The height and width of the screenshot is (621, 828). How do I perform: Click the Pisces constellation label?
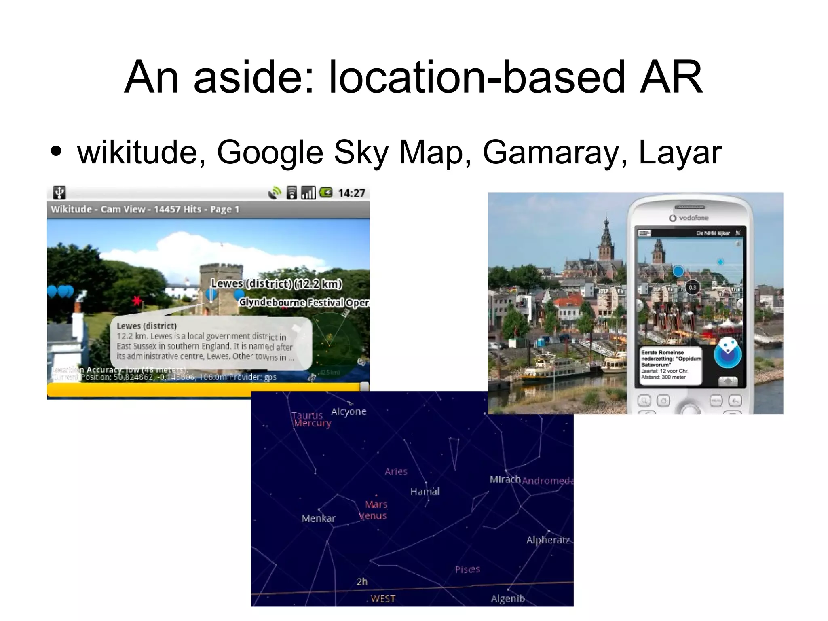[467, 570]
